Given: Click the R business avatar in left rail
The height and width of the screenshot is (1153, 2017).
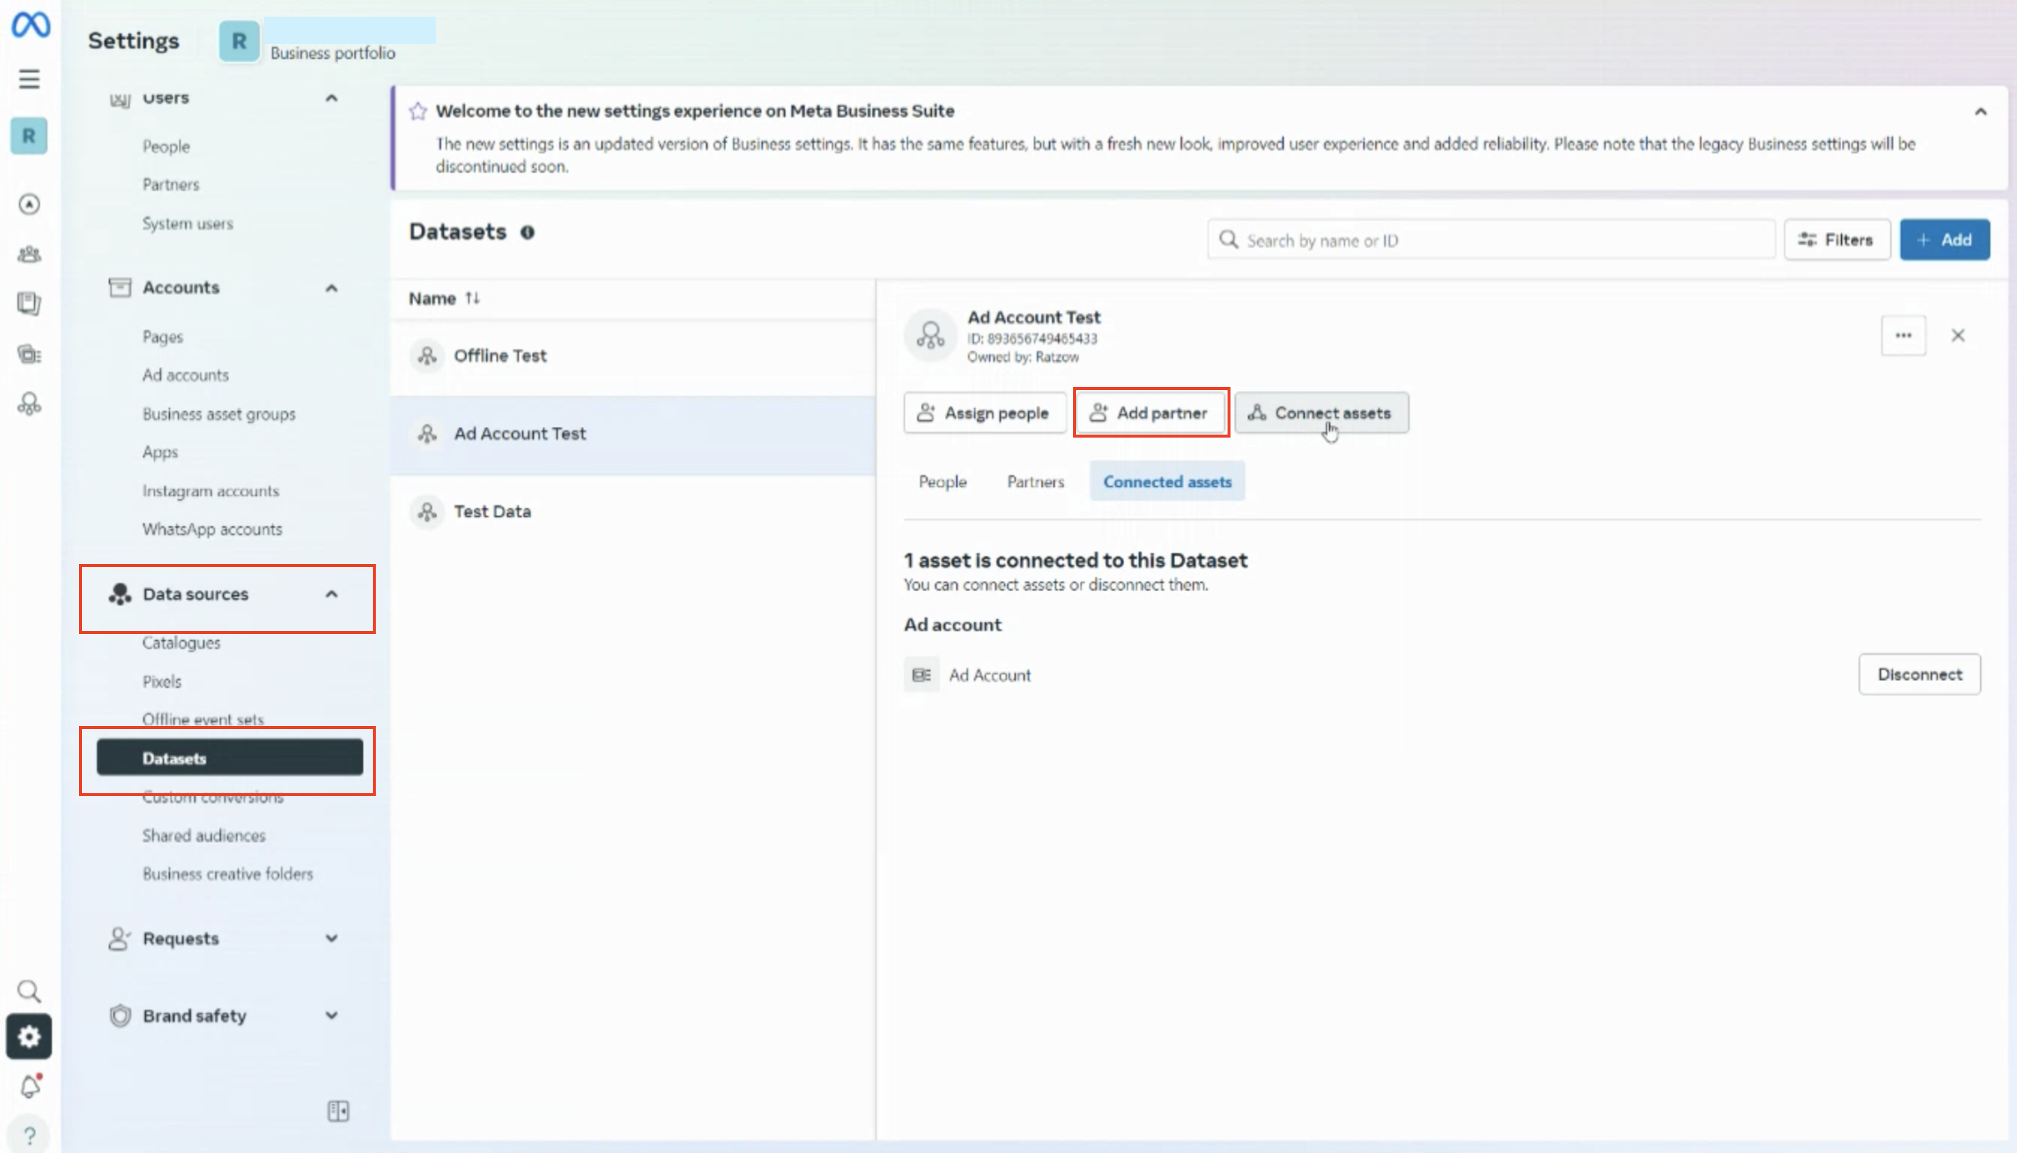Looking at the screenshot, I should click(x=29, y=136).
